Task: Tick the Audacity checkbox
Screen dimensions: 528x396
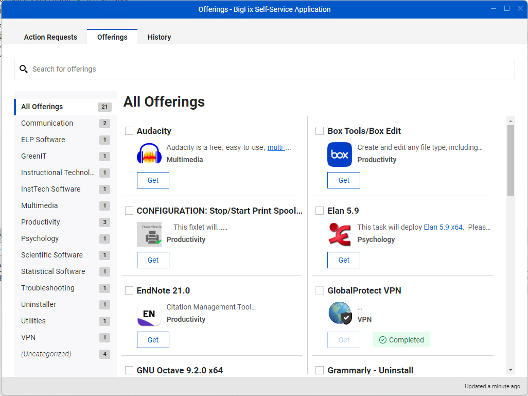Action: (129, 131)
